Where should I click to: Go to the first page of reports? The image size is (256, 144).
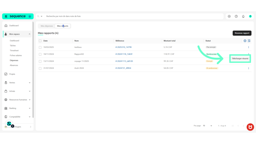[233, 126]
